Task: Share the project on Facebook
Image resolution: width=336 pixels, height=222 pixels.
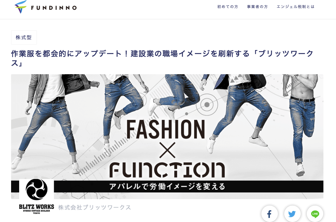Action: [269, 214]
